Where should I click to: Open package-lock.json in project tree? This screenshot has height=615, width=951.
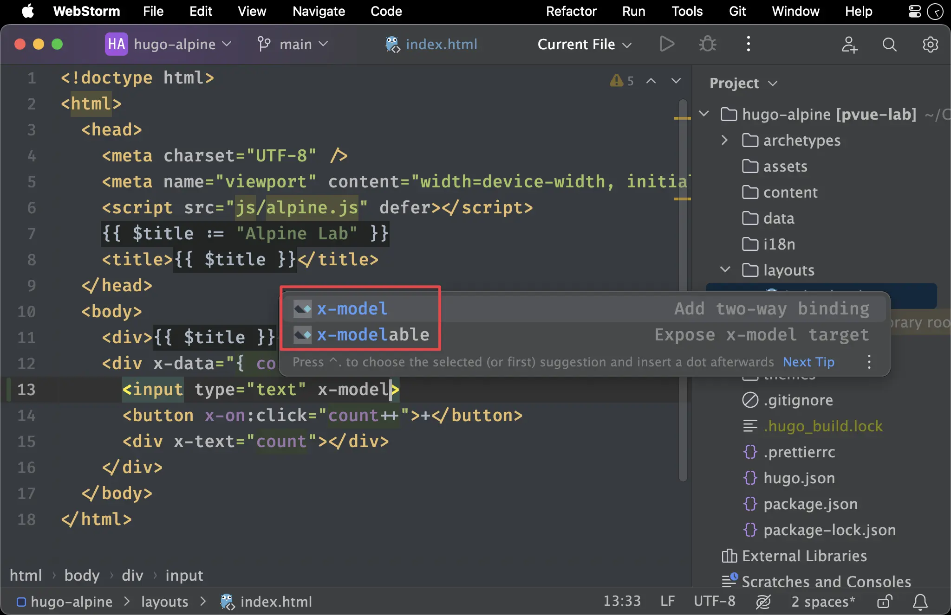tap(829, 530)
